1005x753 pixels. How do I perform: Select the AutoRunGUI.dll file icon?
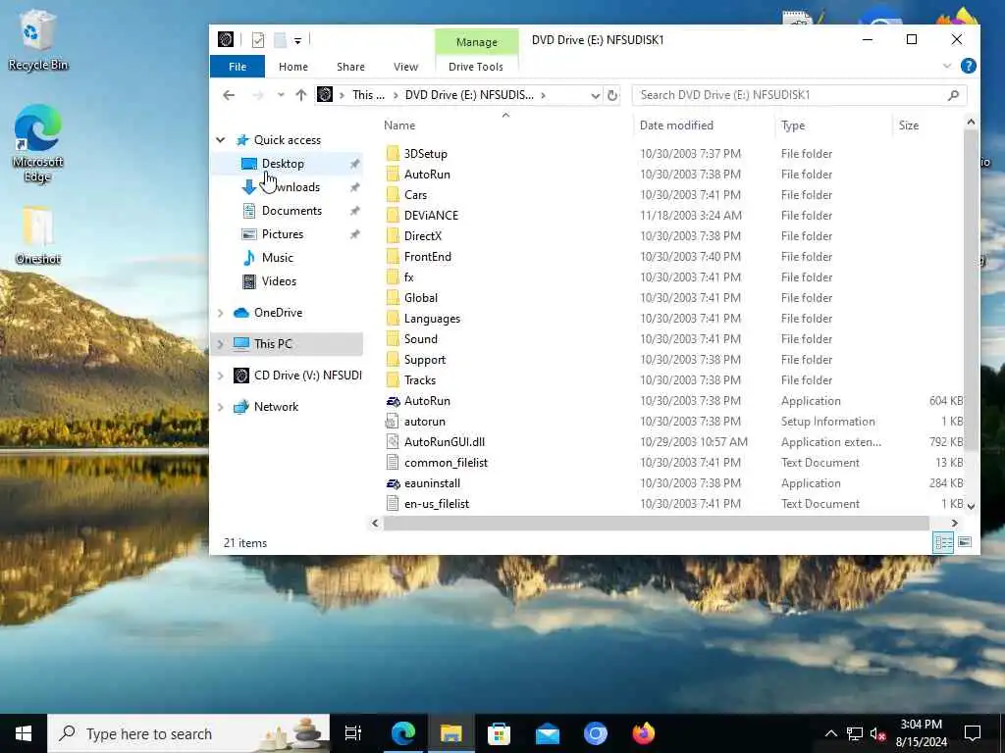pyautogui.click(x=393, y=442)
